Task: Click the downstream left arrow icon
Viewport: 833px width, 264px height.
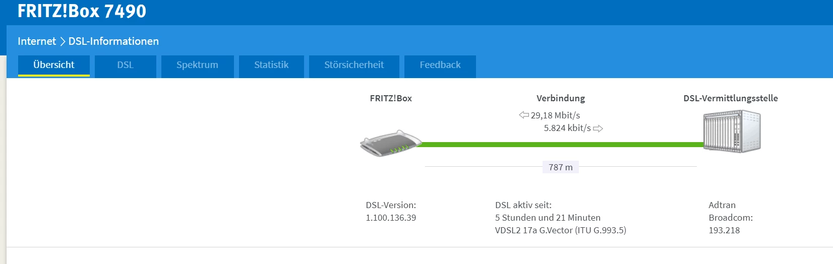Action: (524, 115)
